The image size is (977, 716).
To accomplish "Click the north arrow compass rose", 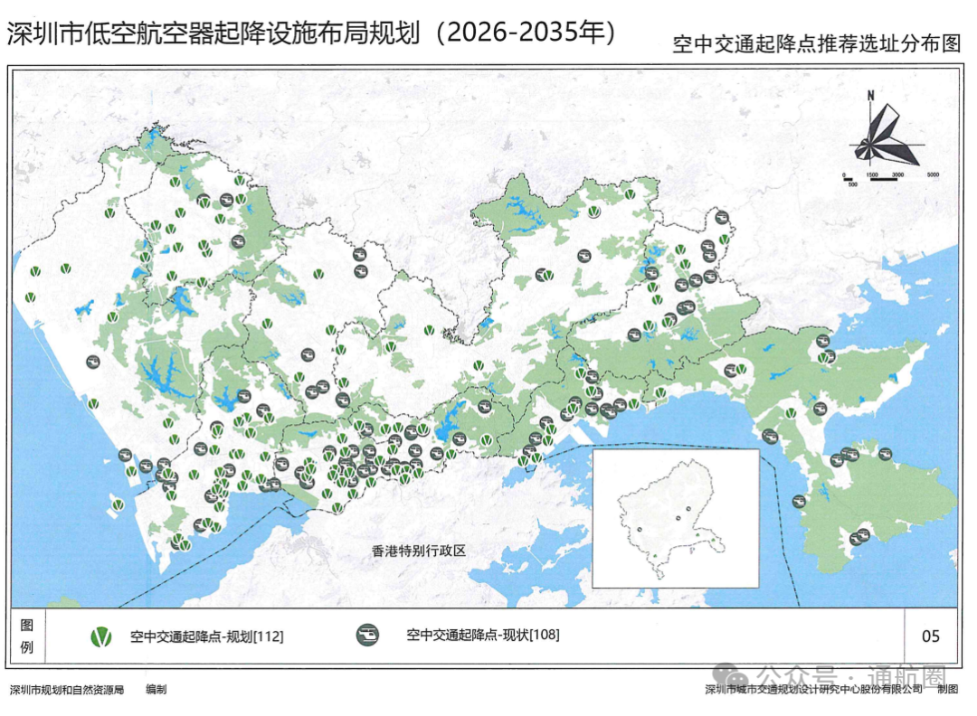I will (x=884, y=135).
